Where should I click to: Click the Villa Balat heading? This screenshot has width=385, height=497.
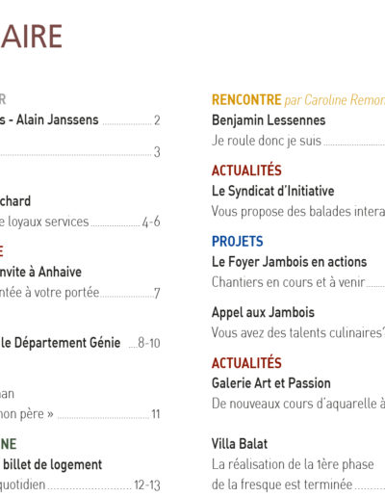tap(240, 444)
